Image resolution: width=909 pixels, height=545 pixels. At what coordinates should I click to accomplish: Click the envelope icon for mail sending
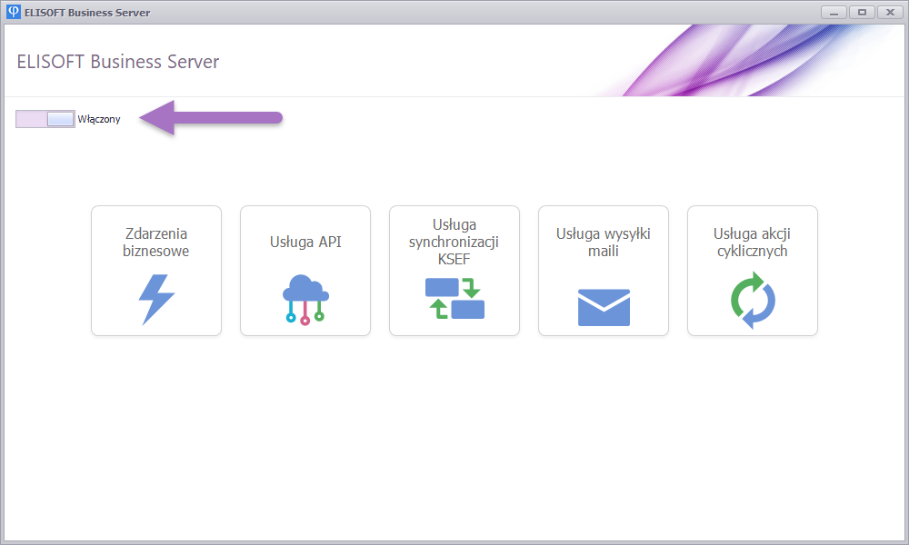tap(604, 307)
